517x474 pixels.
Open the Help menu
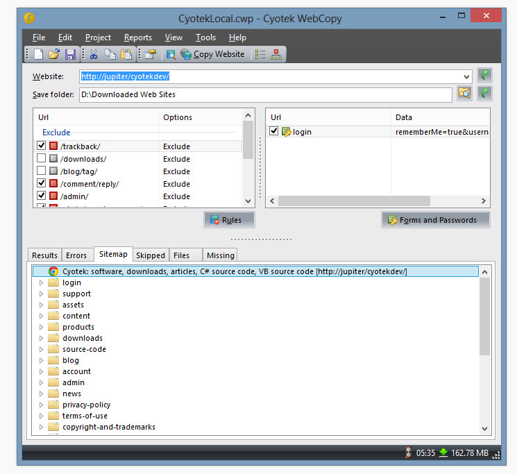tap(237, 37)
